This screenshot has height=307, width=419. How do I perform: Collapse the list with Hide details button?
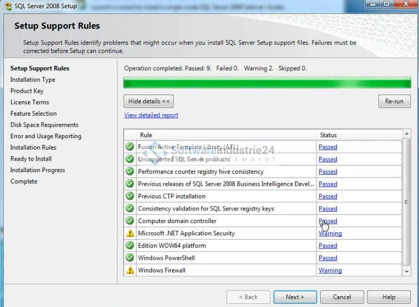click(149, 101)
